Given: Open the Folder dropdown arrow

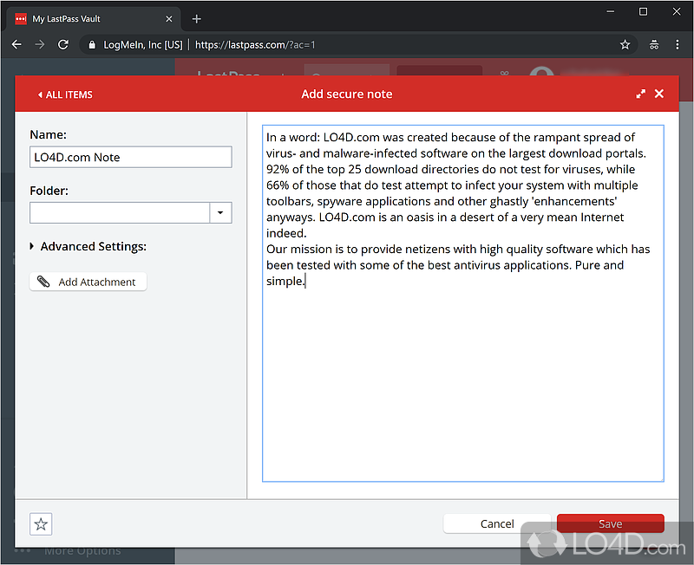Looking at the screenshot, I should [x=220, y=212].
